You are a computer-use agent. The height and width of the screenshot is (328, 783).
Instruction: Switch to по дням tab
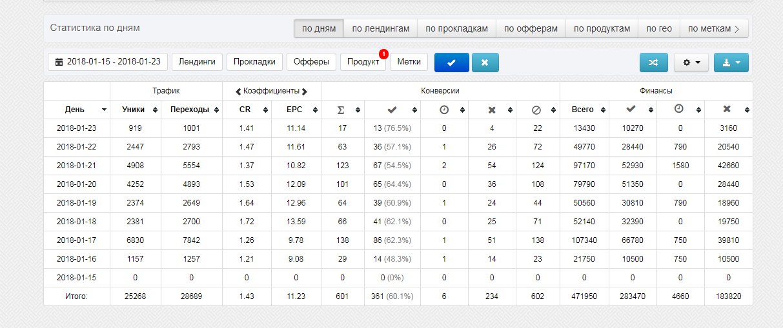pyautogui.click(x=319, y=28)
